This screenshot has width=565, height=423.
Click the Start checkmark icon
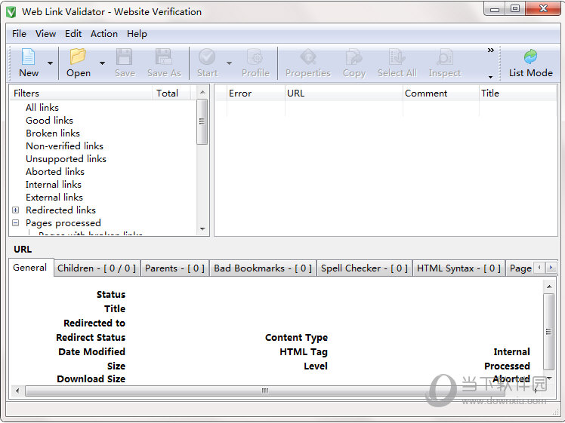point(207,57)
